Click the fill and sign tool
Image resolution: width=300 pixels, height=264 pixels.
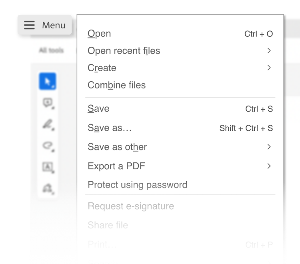click(48, 187)
